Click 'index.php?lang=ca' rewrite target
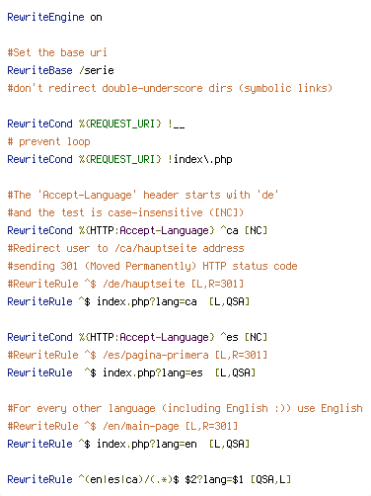 click(x=147, y=301)
